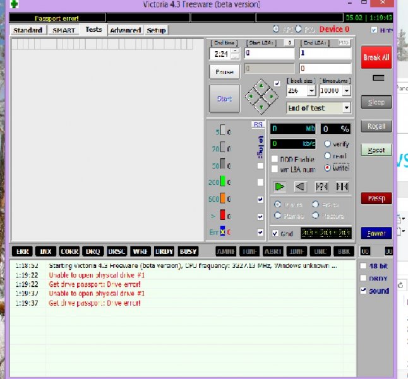Click the left arrow of the diamond navigator
This screenshot has height=379, width=408.
click(251, 97)
